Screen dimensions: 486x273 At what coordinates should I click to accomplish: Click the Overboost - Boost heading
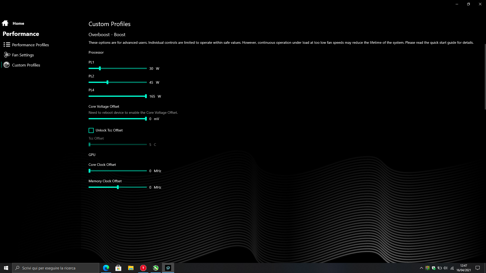coord(107,35)
